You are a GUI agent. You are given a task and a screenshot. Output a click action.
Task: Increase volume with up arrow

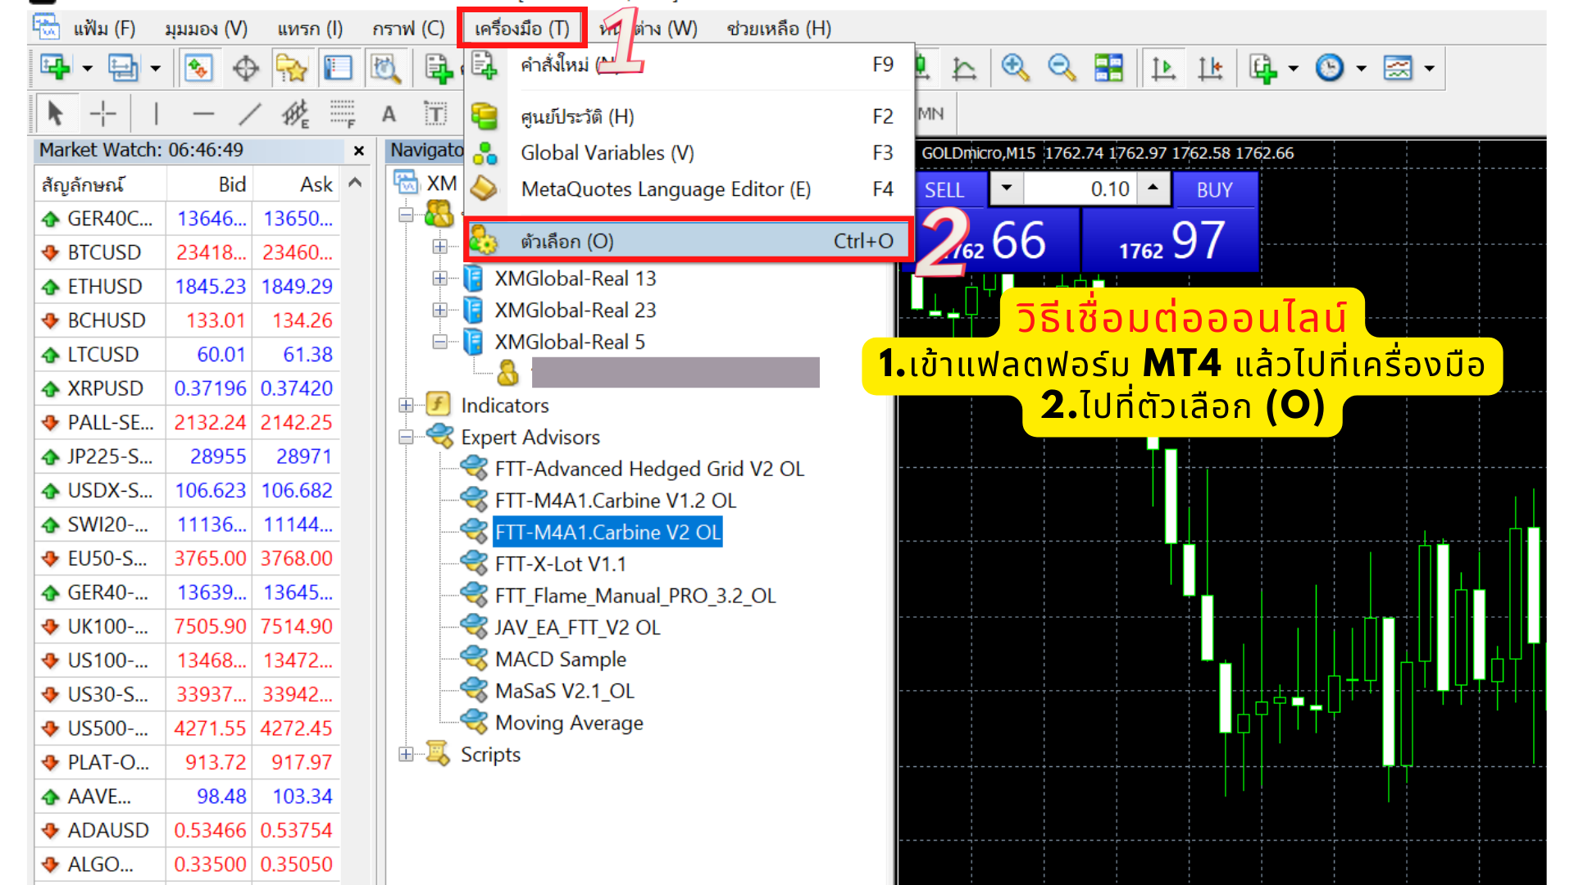1153,188
